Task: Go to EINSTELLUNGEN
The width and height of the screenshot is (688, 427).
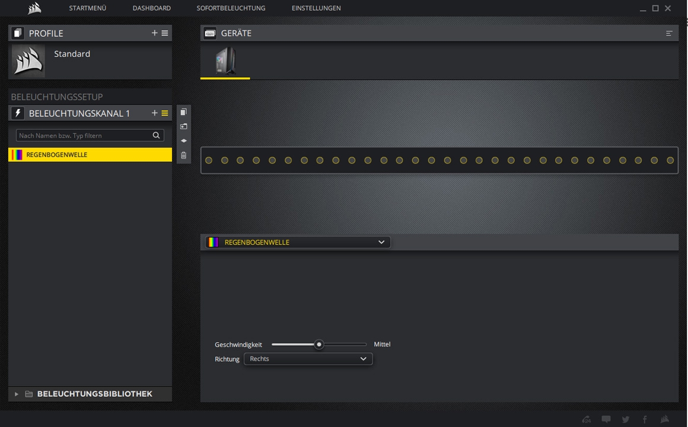Action: pos(316,8)
